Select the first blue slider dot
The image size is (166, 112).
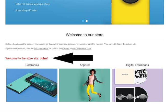pos(83,21)
